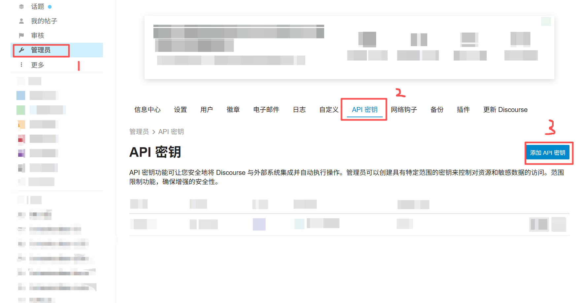
Task: Open the 插件 tab
Action: click(x=463, y=110)
